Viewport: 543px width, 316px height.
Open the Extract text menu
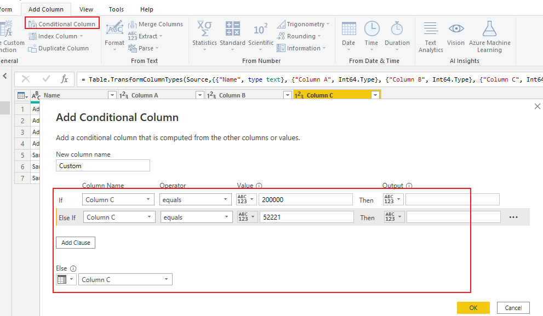click(x=145, y=36)
